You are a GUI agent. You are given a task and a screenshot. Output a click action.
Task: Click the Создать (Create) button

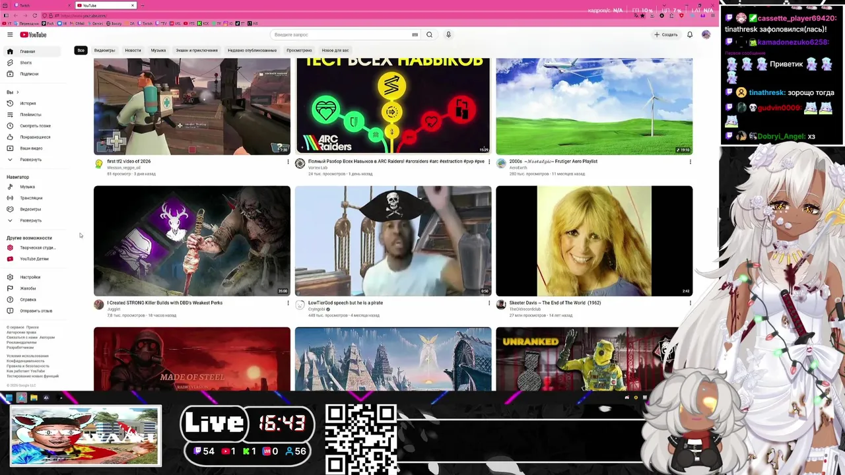tap(665, 34)
